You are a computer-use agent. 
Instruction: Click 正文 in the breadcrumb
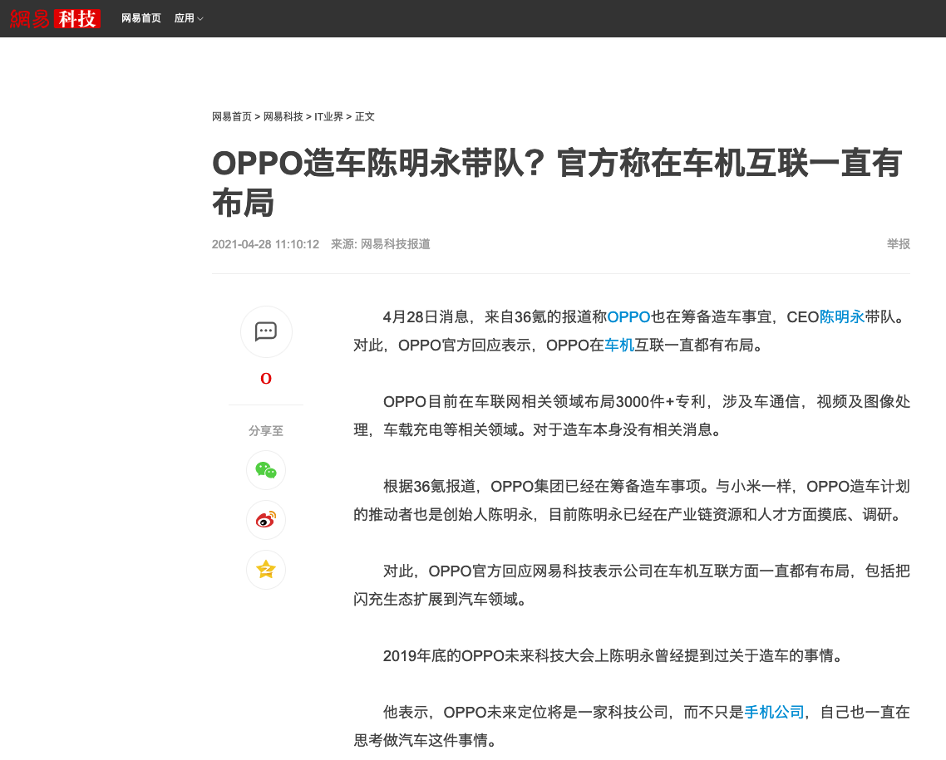364,116
